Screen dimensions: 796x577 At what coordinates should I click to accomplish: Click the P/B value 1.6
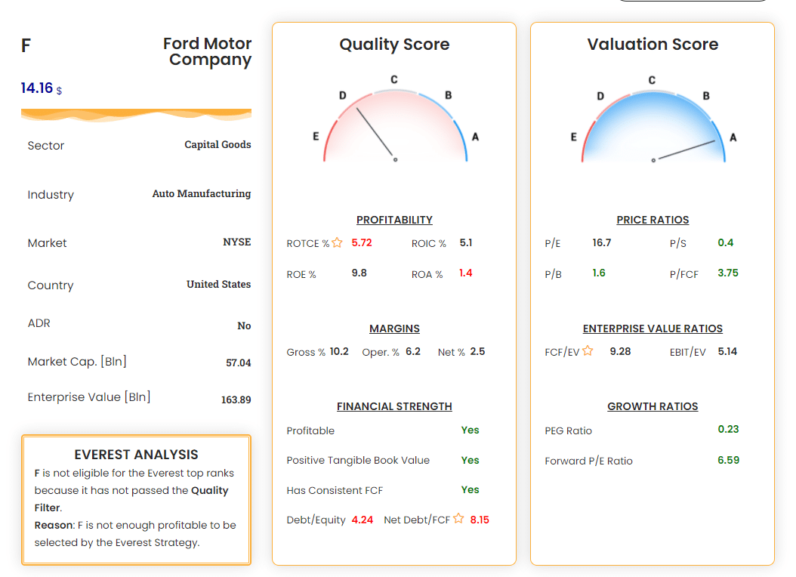(599, 273)
